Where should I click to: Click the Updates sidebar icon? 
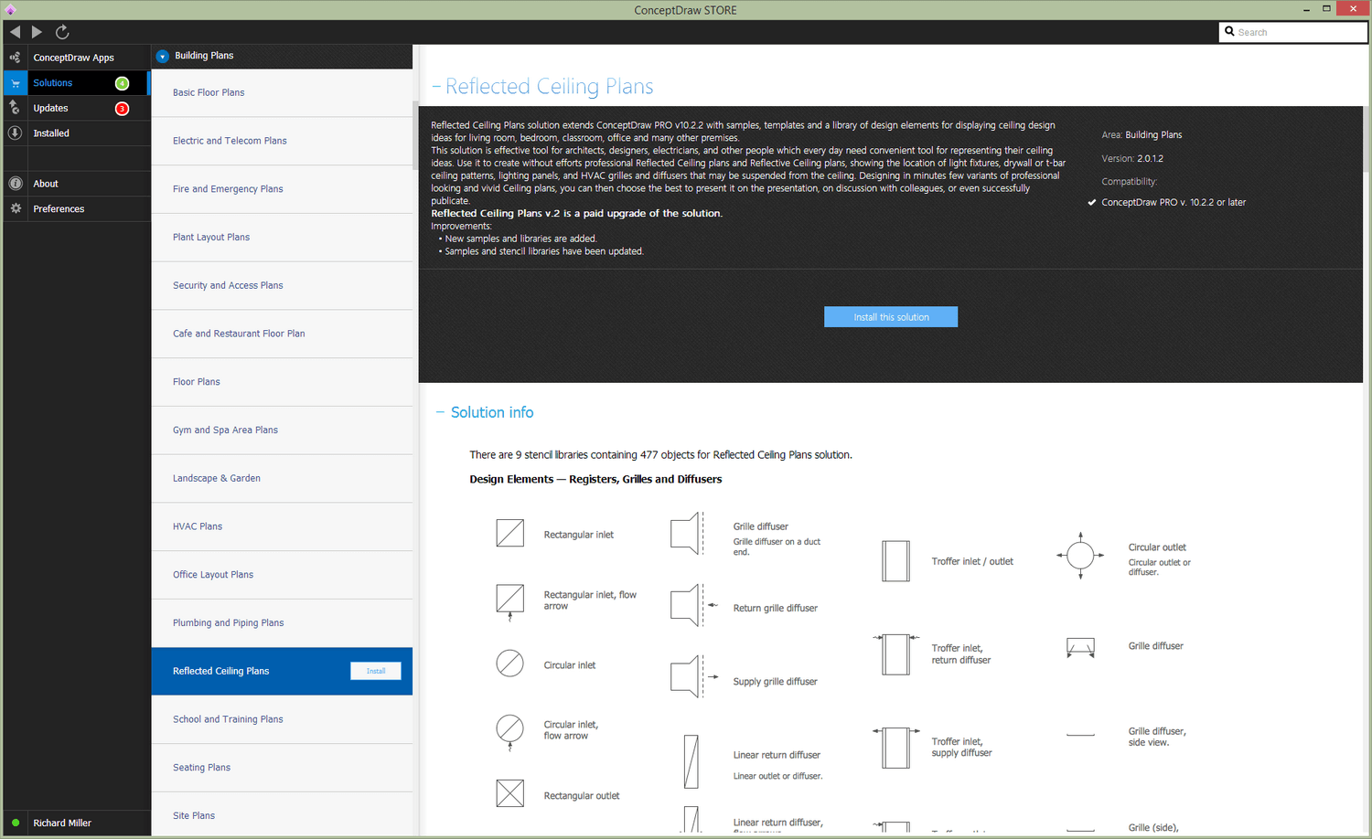[15, 108]
